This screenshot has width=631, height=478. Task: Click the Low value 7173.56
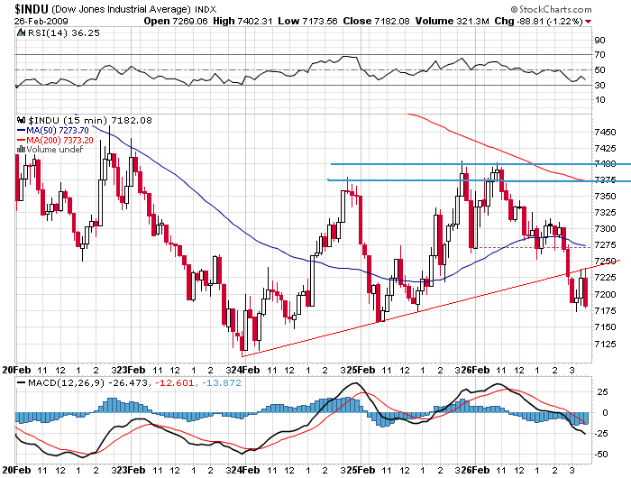click(319, 22)
